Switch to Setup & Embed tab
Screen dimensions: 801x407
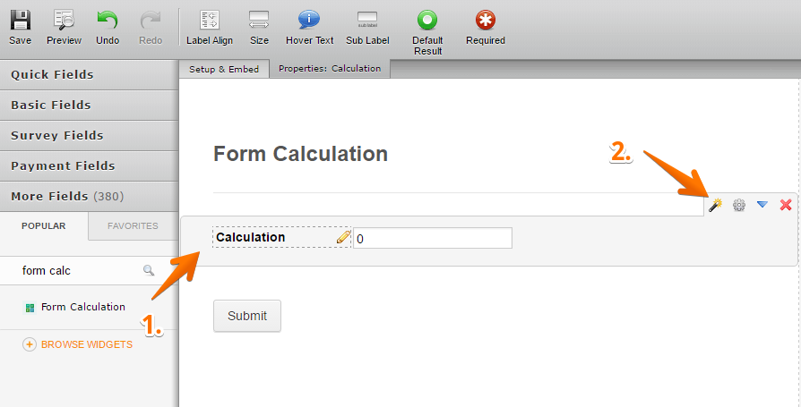224,69
